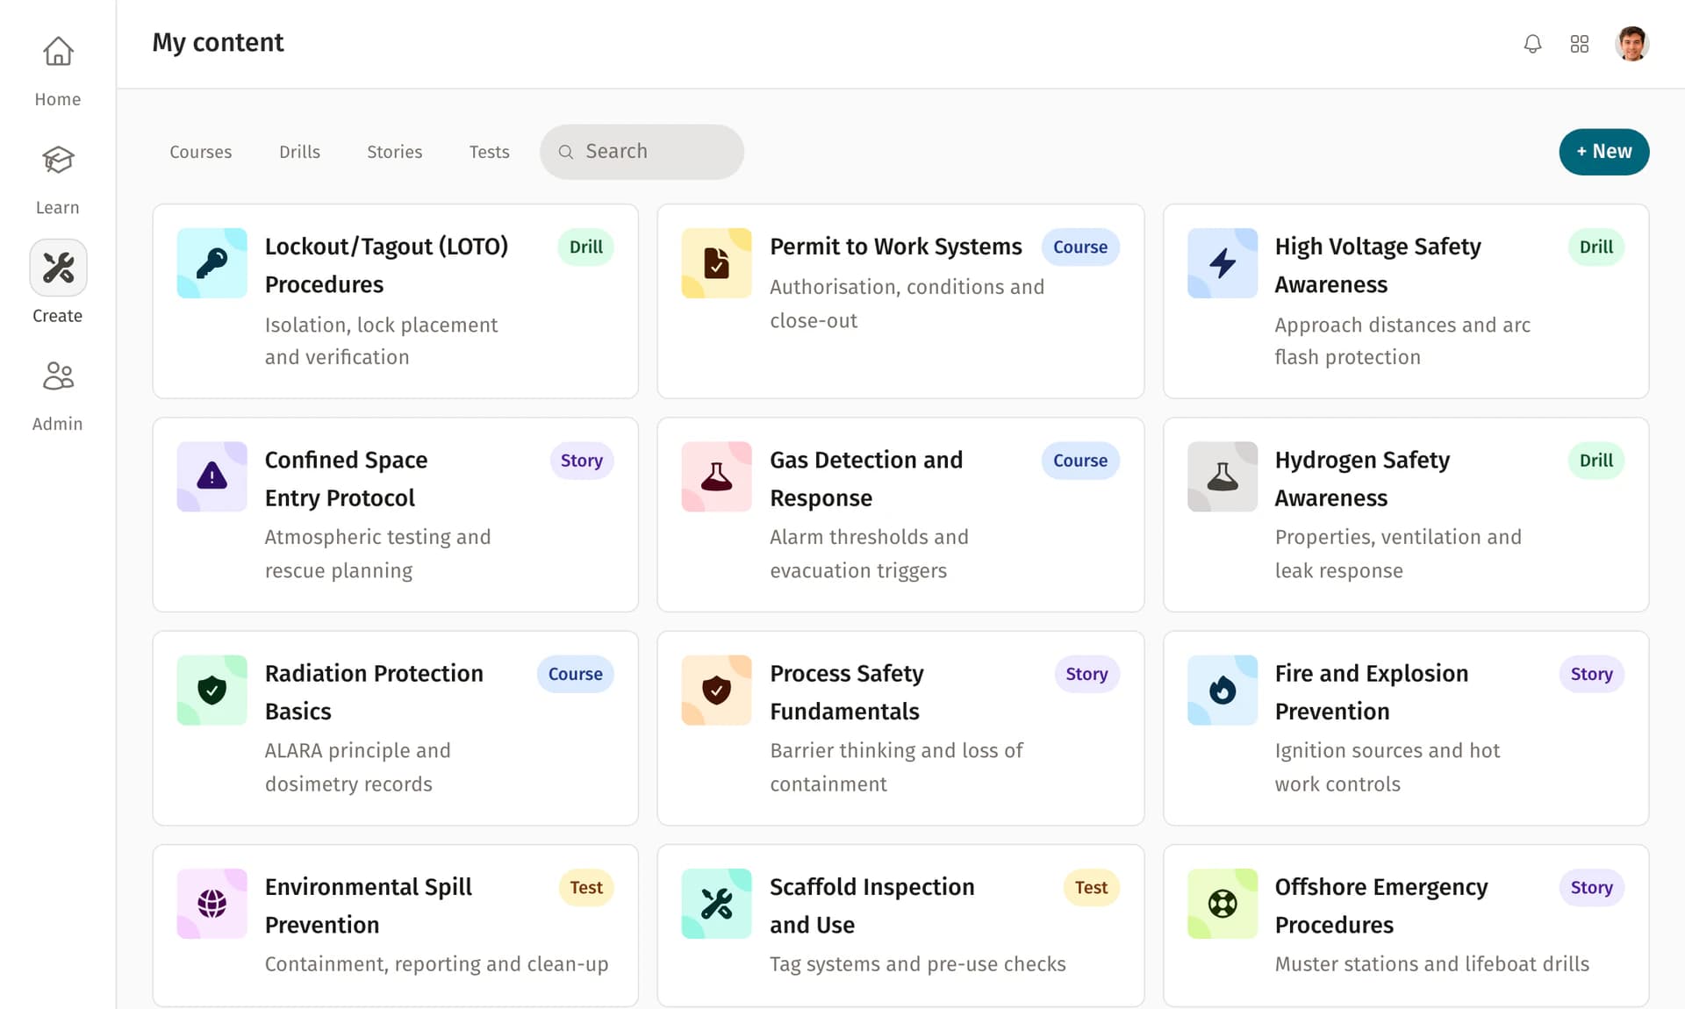1685x1009 pixels.
Task: Select the Create tool icon
Action: [x=57, y=268]
